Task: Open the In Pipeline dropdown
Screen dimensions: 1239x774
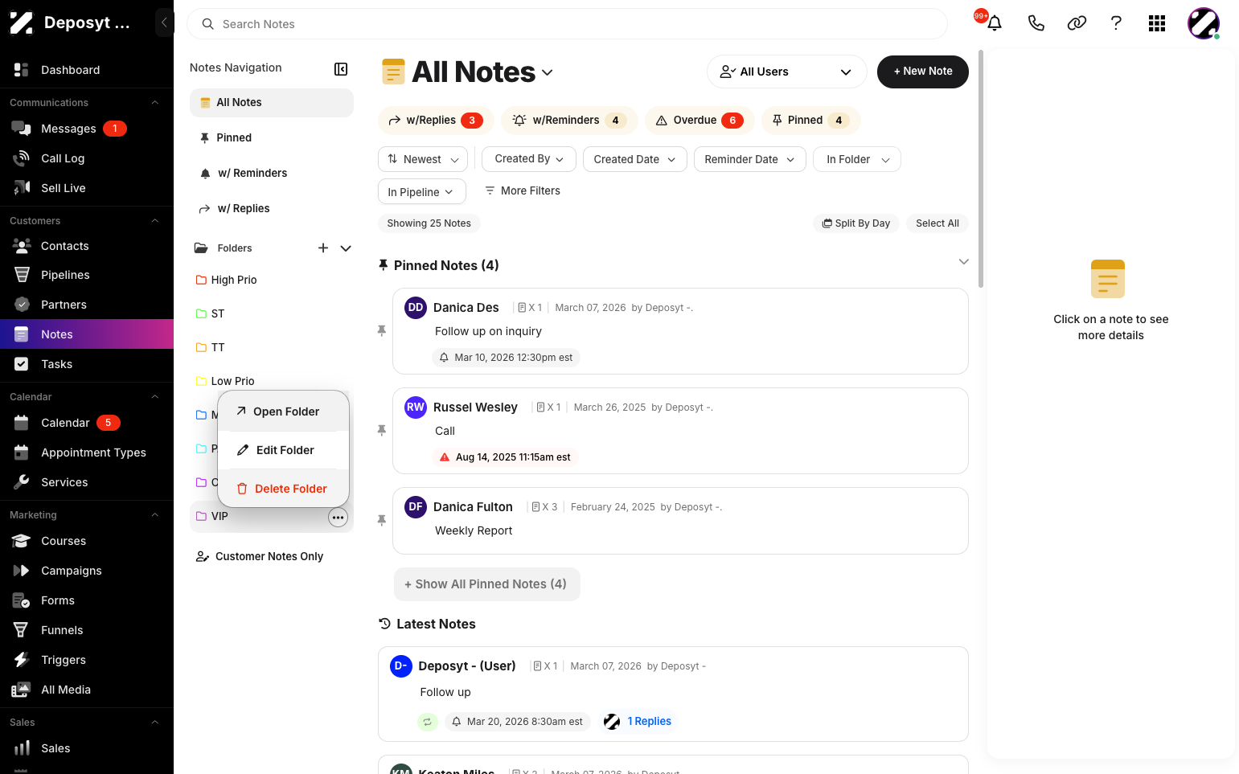Action: click(422, 191)
